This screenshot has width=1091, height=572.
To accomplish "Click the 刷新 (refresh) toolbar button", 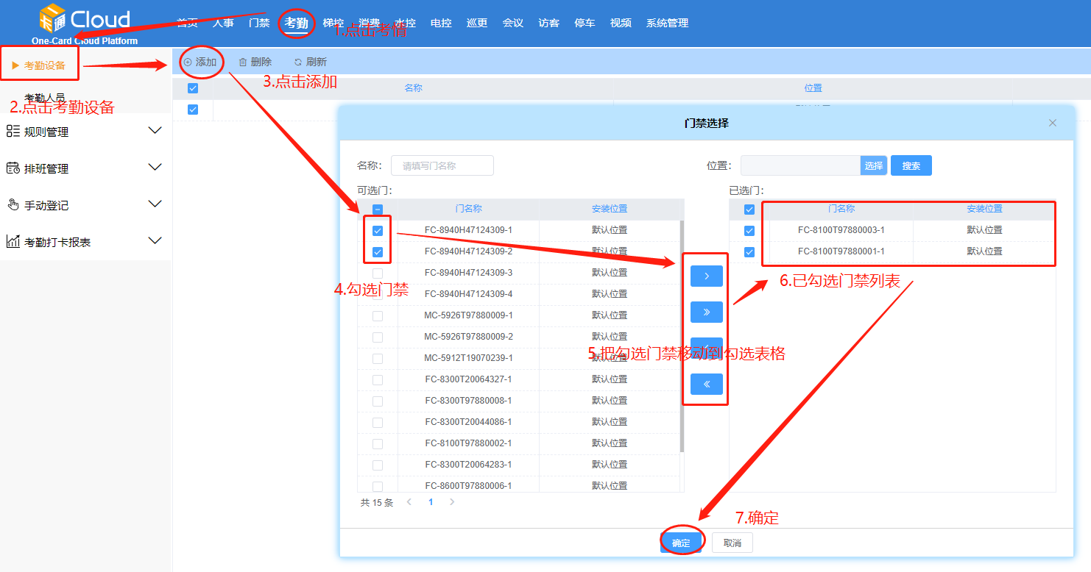I will [310, 62].
